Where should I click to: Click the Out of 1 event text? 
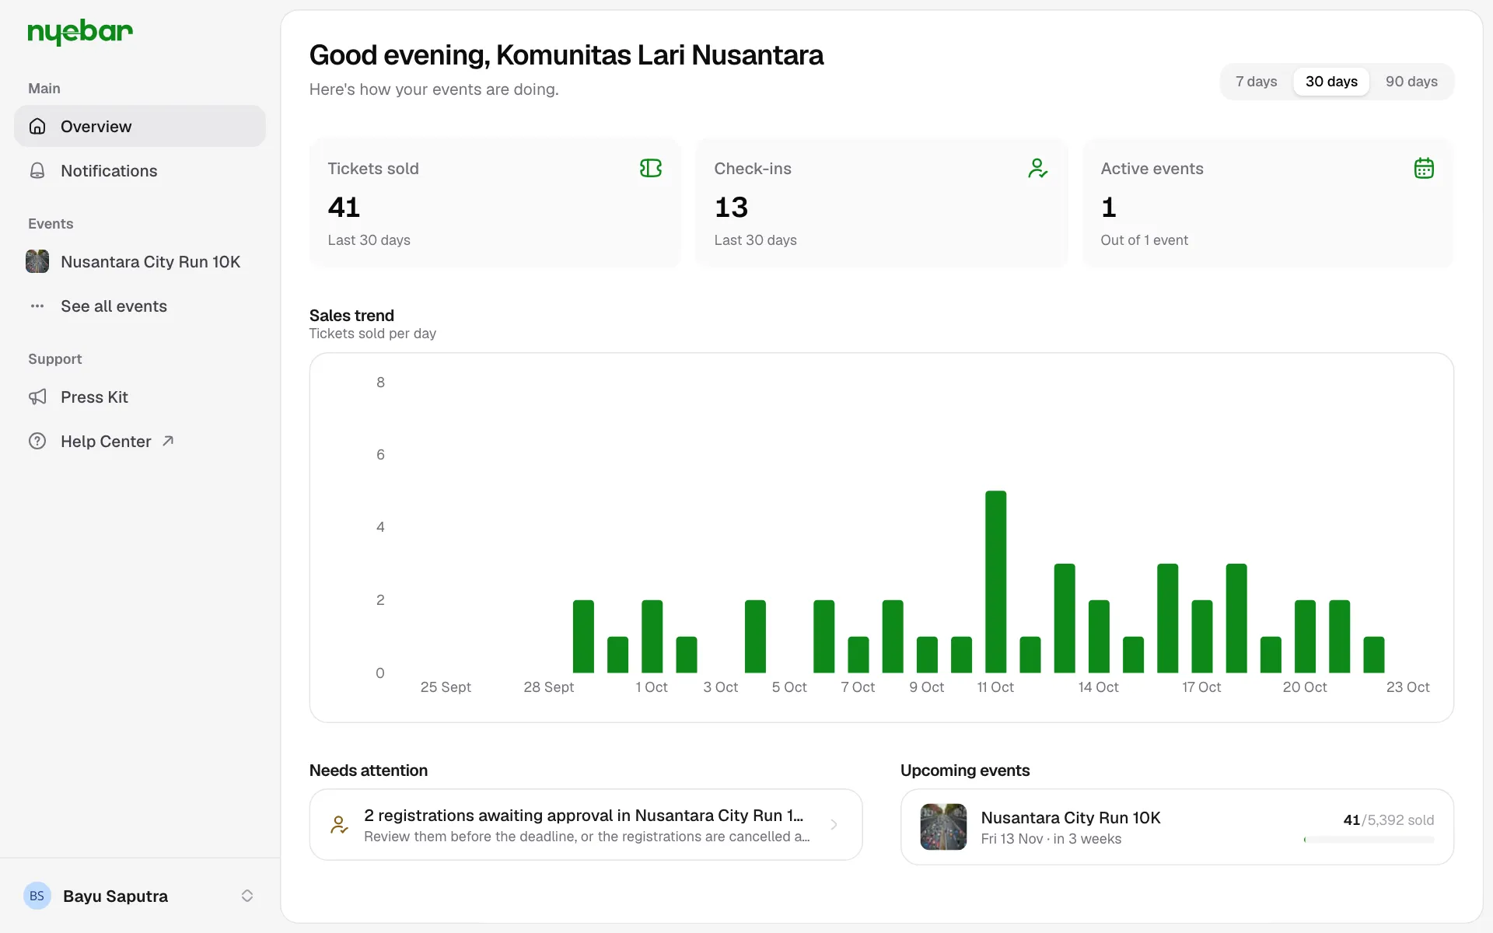pos(1144,240)
